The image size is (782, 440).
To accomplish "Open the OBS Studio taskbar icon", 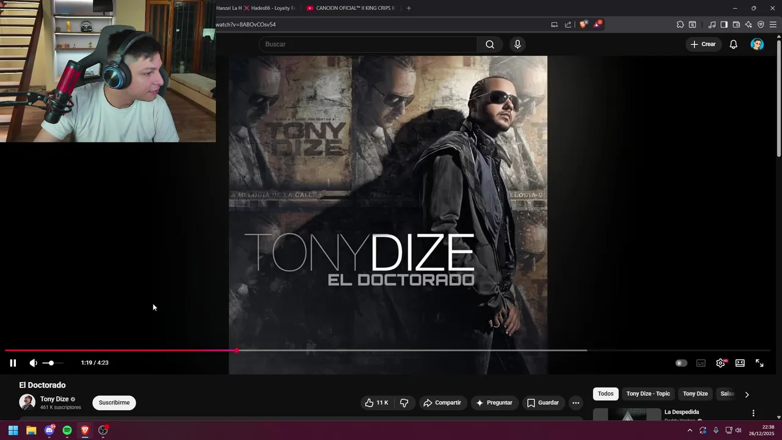I will pos(103,430).
